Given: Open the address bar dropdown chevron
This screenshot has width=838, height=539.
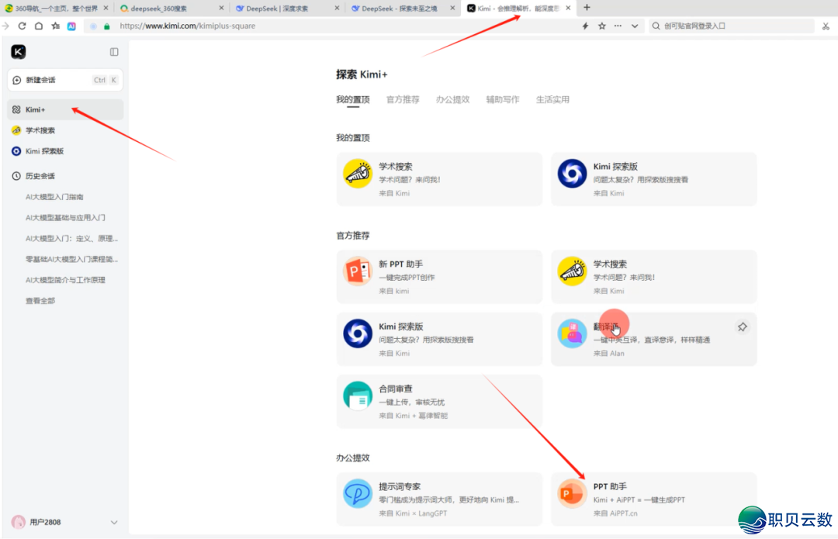Looking at the screenshot, I should [x=635, y=26].
